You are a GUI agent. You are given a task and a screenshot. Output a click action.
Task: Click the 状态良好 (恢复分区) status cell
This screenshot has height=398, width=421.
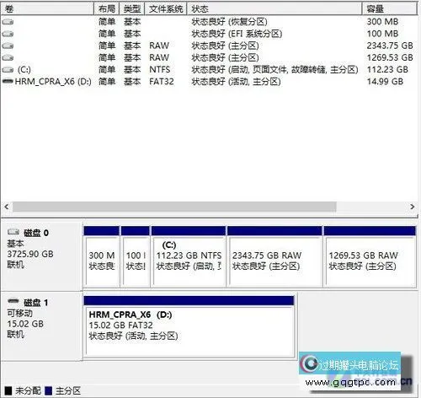(x=229, y=22)
